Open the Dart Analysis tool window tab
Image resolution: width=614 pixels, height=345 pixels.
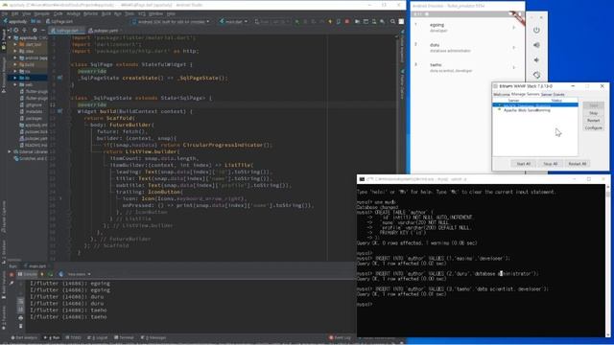(24, 337)
